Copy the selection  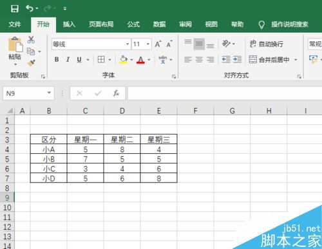[31, 51]
